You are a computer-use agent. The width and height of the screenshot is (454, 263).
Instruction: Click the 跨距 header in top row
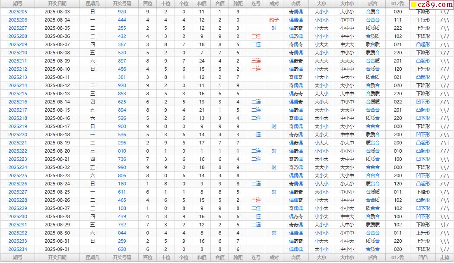coord(238,4)
